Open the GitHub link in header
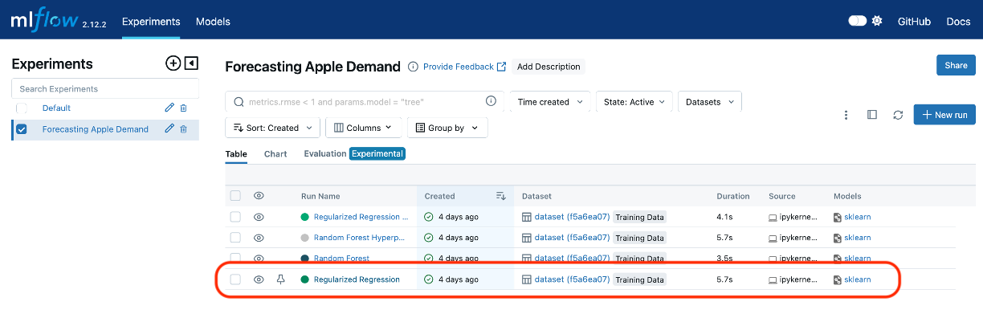 click(x=914, y=22)
